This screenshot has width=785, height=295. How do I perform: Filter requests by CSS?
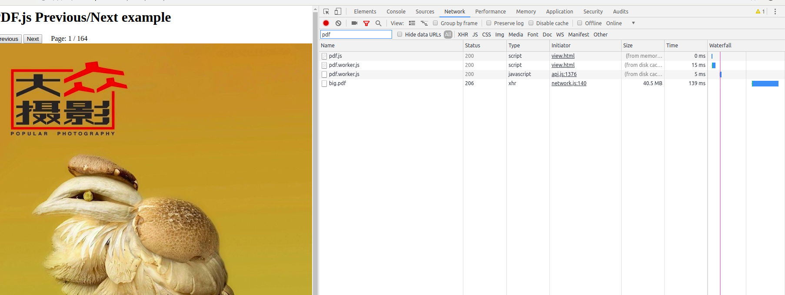[486, 34]
